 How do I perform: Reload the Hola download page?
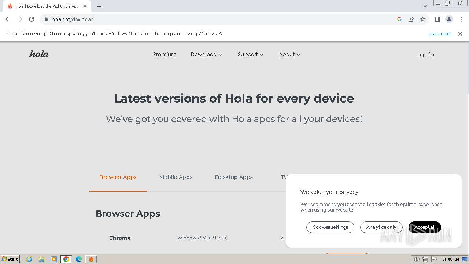[x=32, y=19]
